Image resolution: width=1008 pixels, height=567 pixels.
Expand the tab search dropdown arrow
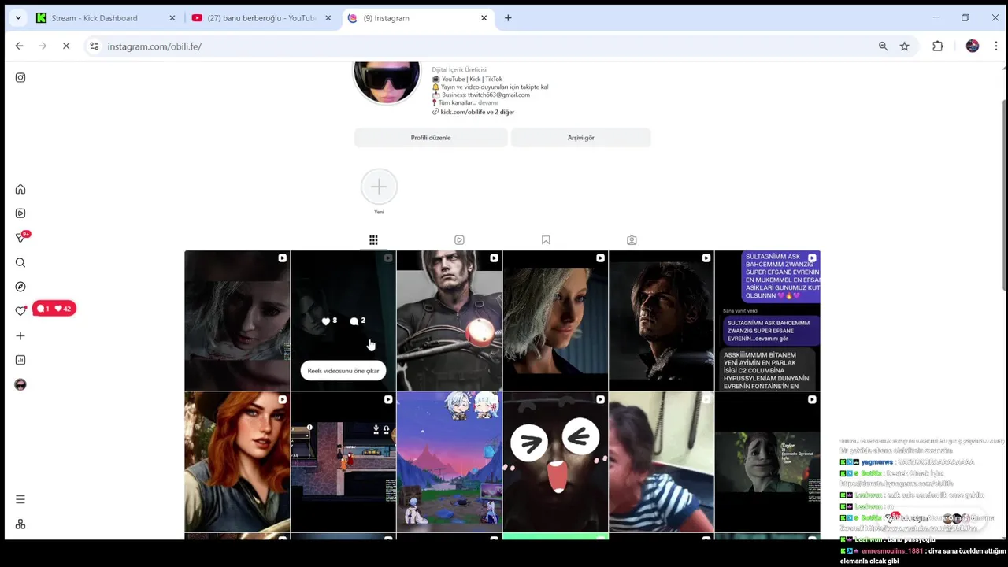[x=17, y=18]
